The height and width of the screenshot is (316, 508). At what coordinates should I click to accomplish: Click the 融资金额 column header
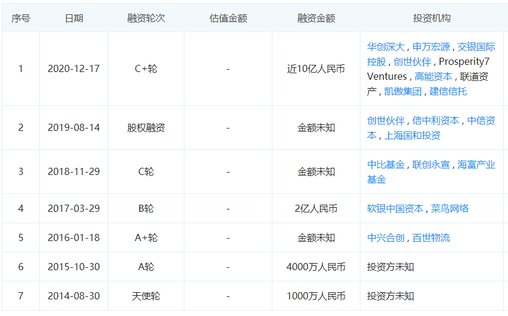[316, 18]
